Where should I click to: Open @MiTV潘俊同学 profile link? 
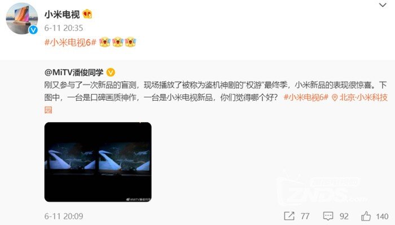(x=74, y=73)
